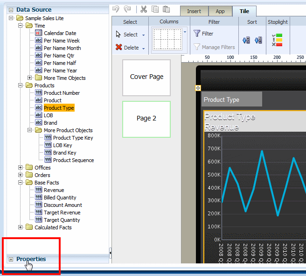Select the Cover Page thumbnail
Viewport: 306px width, 276px height.
coord(146,78)
